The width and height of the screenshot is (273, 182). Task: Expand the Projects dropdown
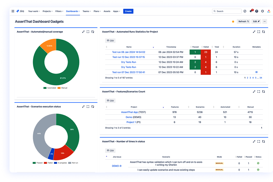(47, 11)
